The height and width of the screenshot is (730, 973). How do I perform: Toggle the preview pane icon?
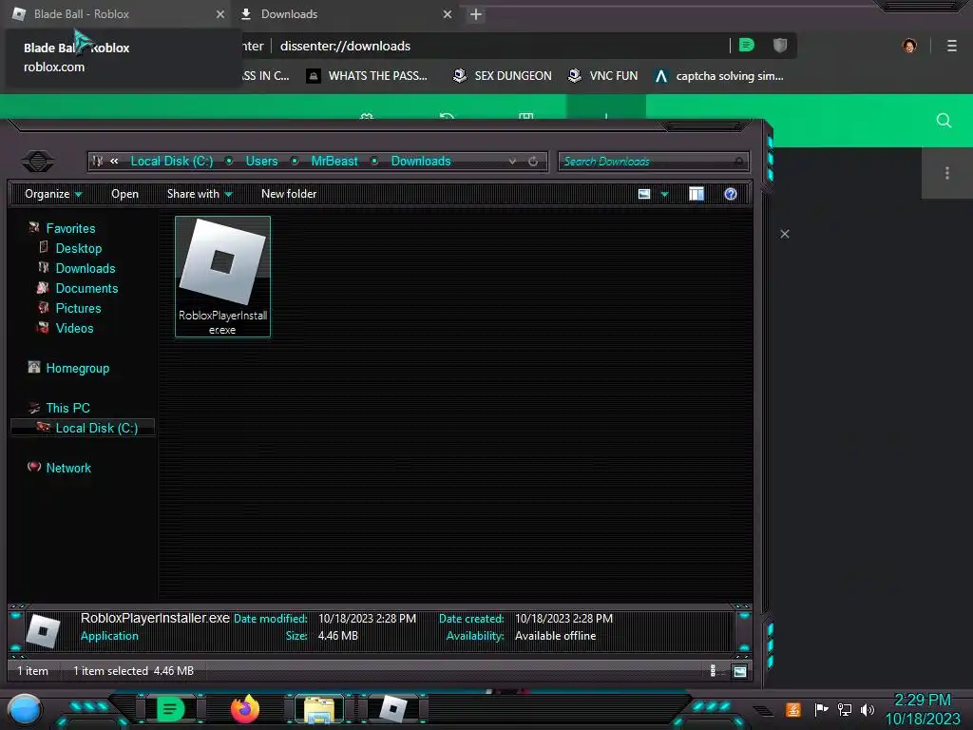[696, 194]
